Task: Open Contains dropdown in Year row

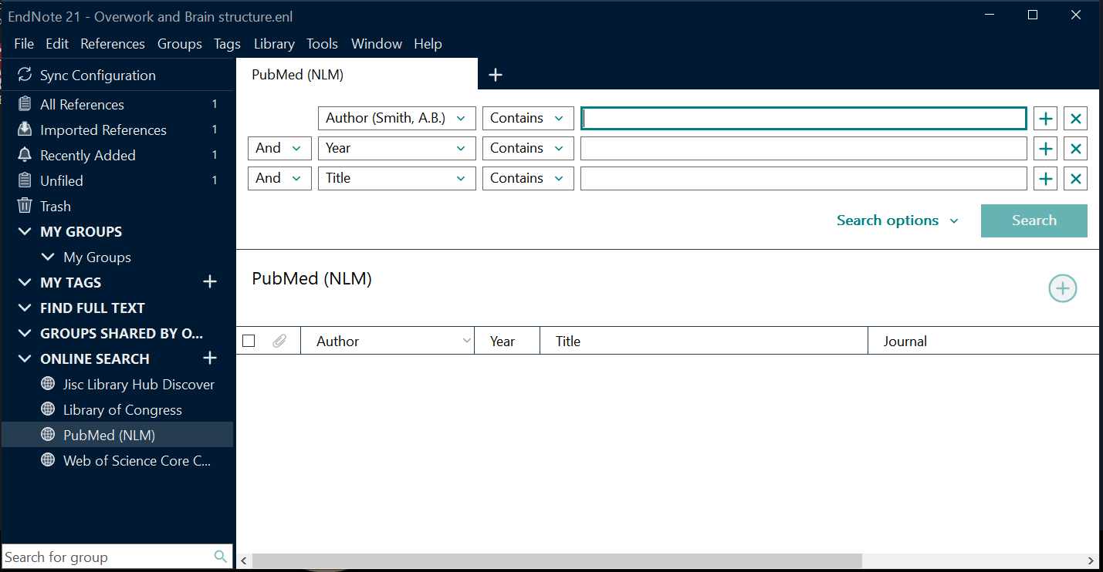Action: pyautogui.click(x=528, y=148)
